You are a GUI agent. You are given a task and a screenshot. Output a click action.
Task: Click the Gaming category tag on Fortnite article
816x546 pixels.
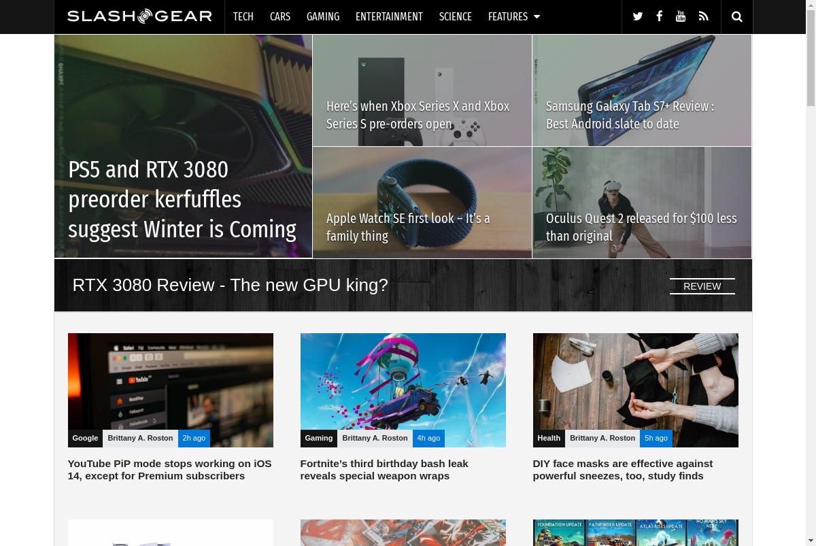click(319, 438)
